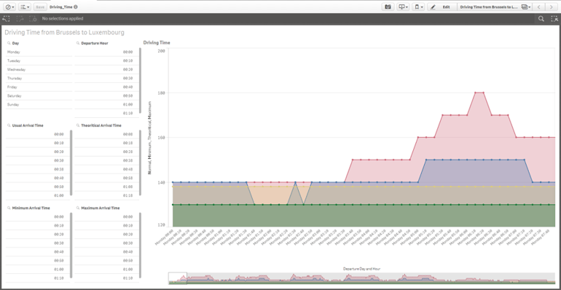Click Driving_Time app name
561x290 pixels.
point(60,7)
